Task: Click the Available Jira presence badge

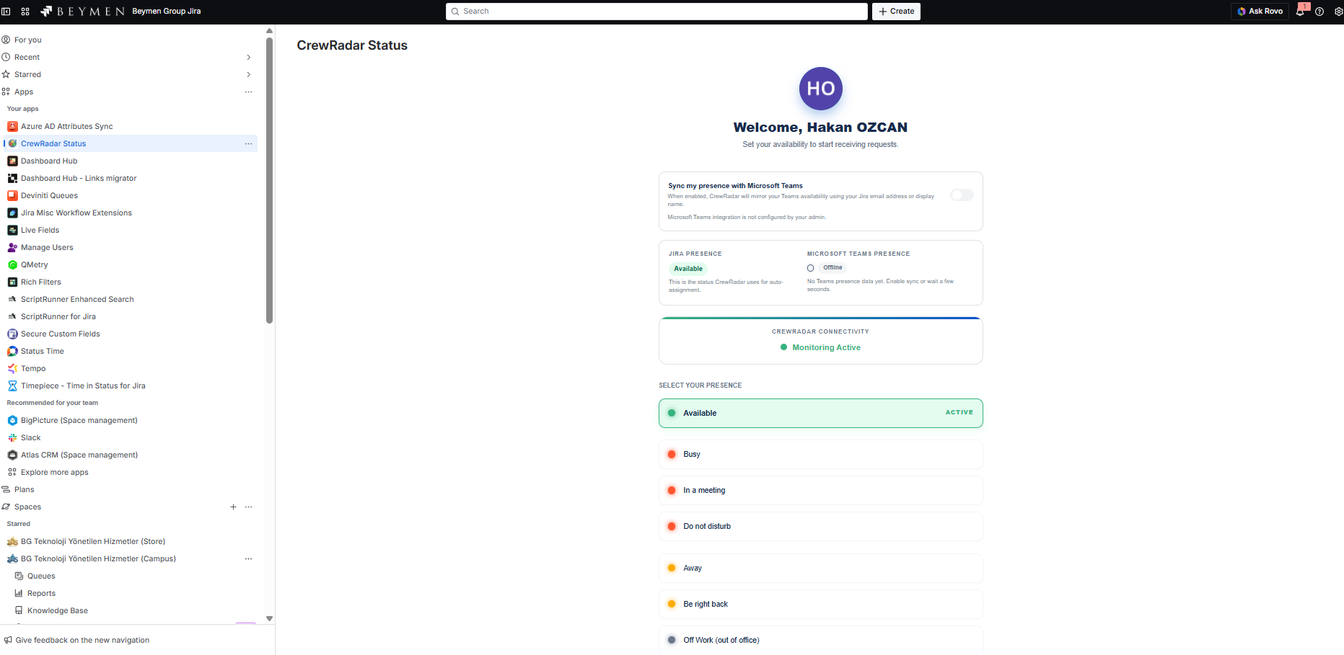Action: (688, 269)
